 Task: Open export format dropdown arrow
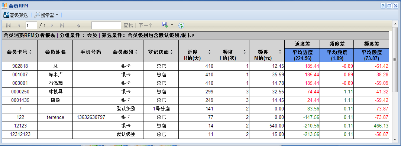[x=172, y=25]
